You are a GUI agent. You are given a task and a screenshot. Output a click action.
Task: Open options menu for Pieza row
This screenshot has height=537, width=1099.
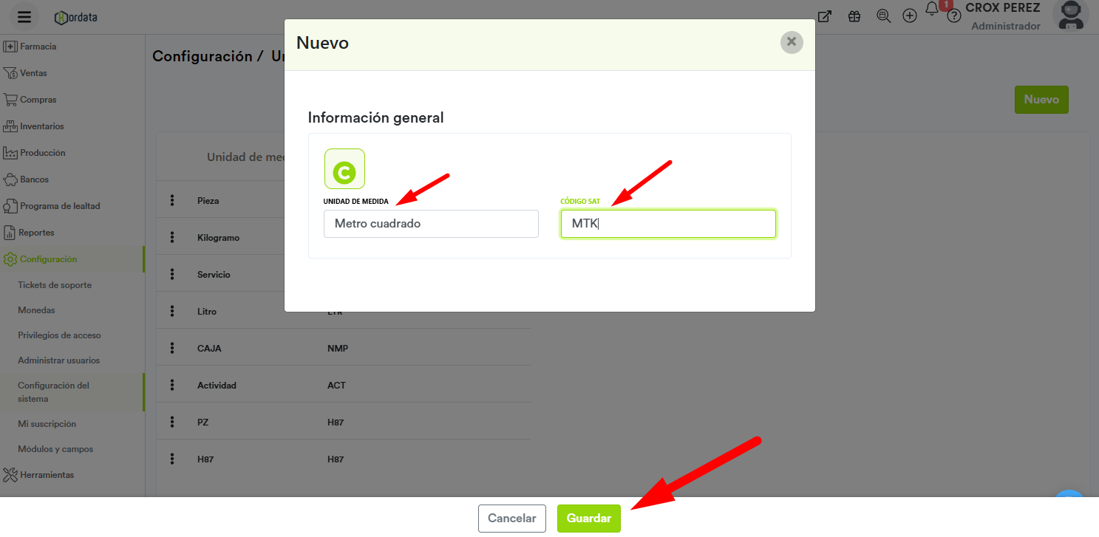(172, 200)
